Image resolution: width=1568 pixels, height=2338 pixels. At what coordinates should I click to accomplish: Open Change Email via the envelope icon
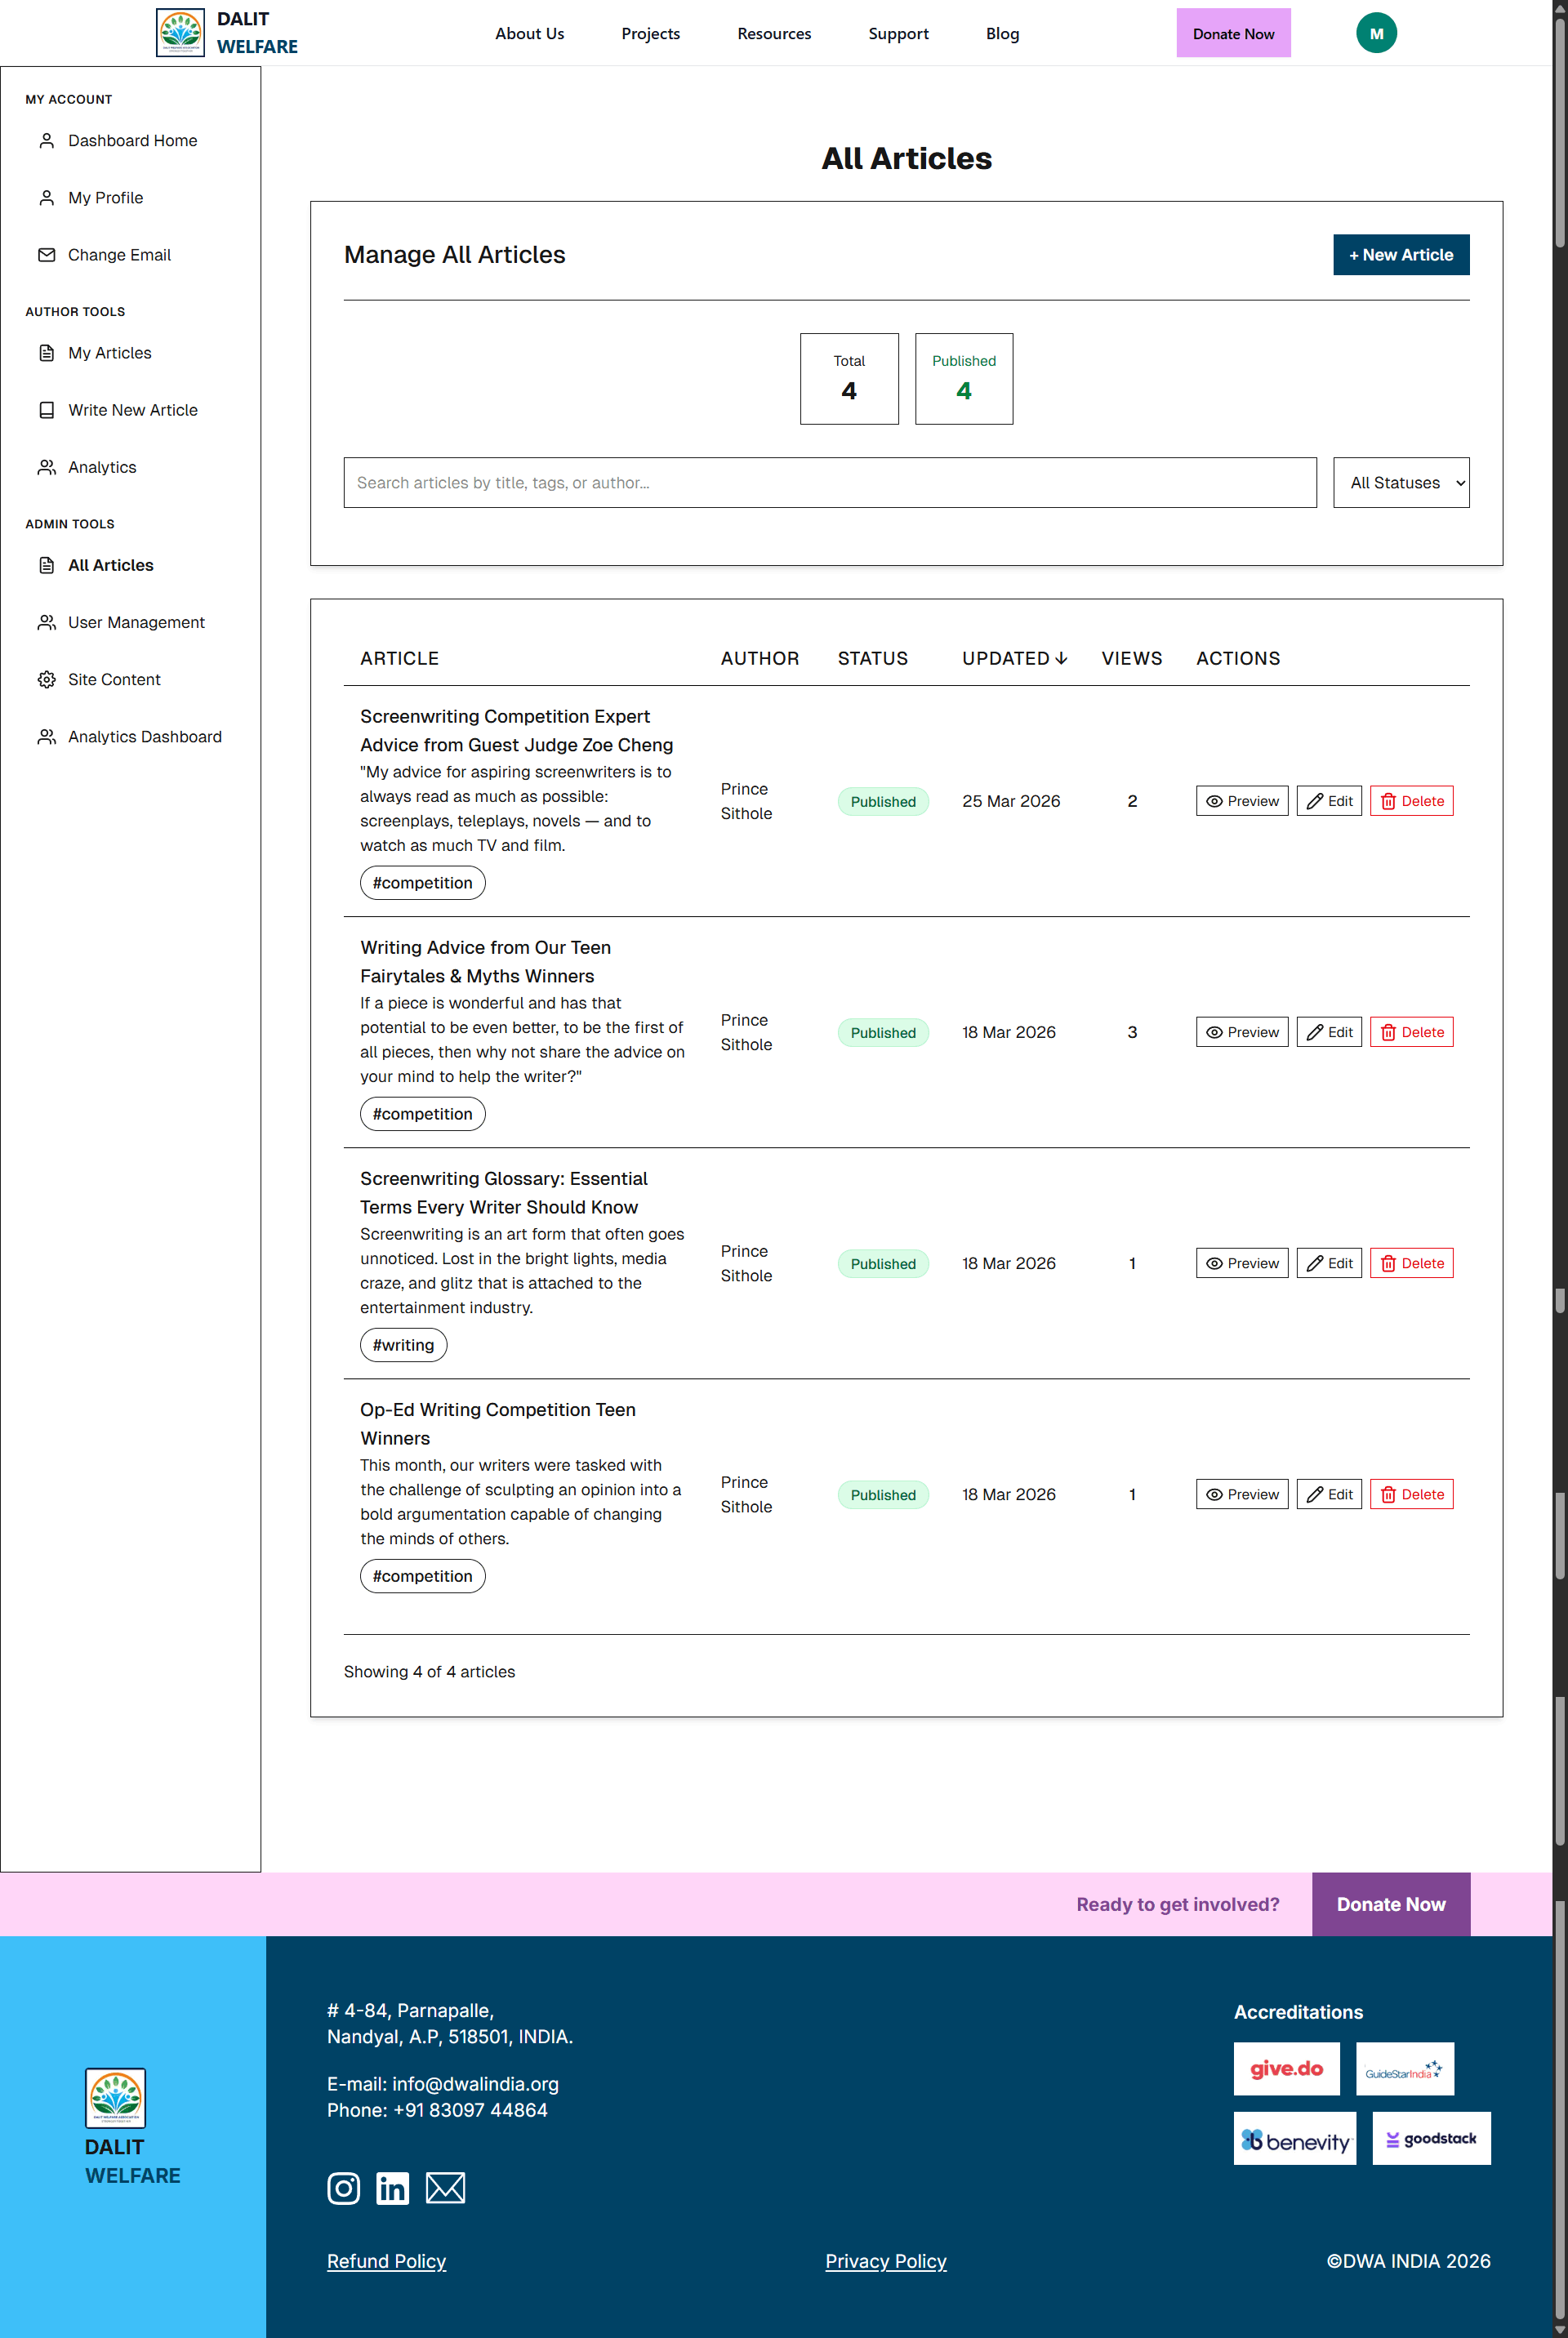click(46, 255)
